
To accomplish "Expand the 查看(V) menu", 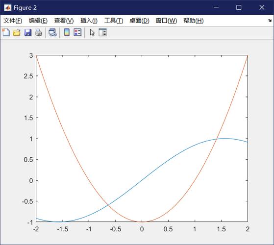I will coord(64,21).
